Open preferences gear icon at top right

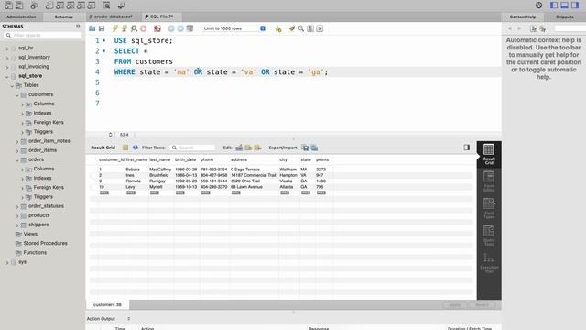point(539,5)
